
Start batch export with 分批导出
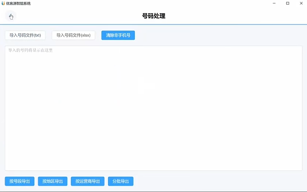click(120, 181)
